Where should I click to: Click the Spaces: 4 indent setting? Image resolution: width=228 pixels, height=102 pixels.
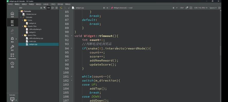click(213, 8)
